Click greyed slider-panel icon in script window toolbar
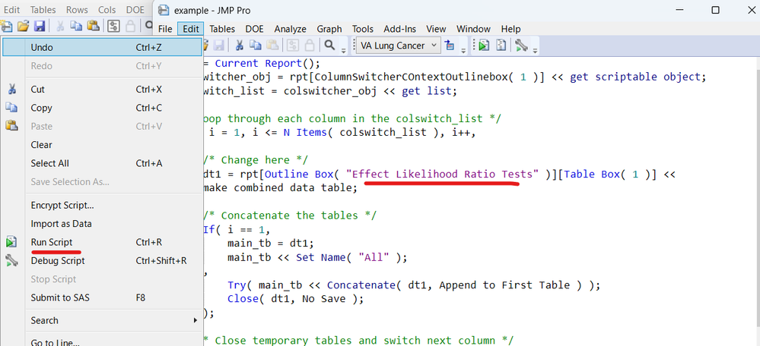This screenshot has width=760, height=346. pos(292,46)
